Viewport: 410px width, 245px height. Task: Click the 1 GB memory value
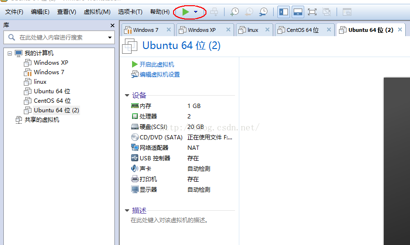(194, 106)
